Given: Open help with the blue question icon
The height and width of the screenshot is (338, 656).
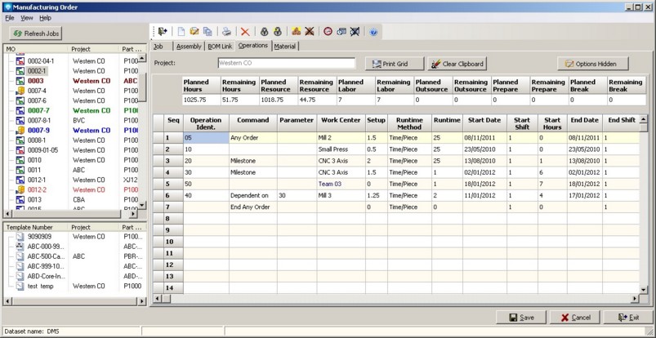Looking at the screenshot, I should (373, 32).
